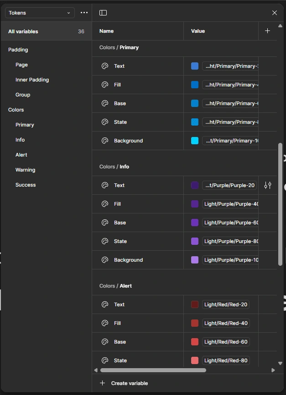Click the Alert Base red swatch
Viewport: 286px width, 395px height.
pos(195,342)
